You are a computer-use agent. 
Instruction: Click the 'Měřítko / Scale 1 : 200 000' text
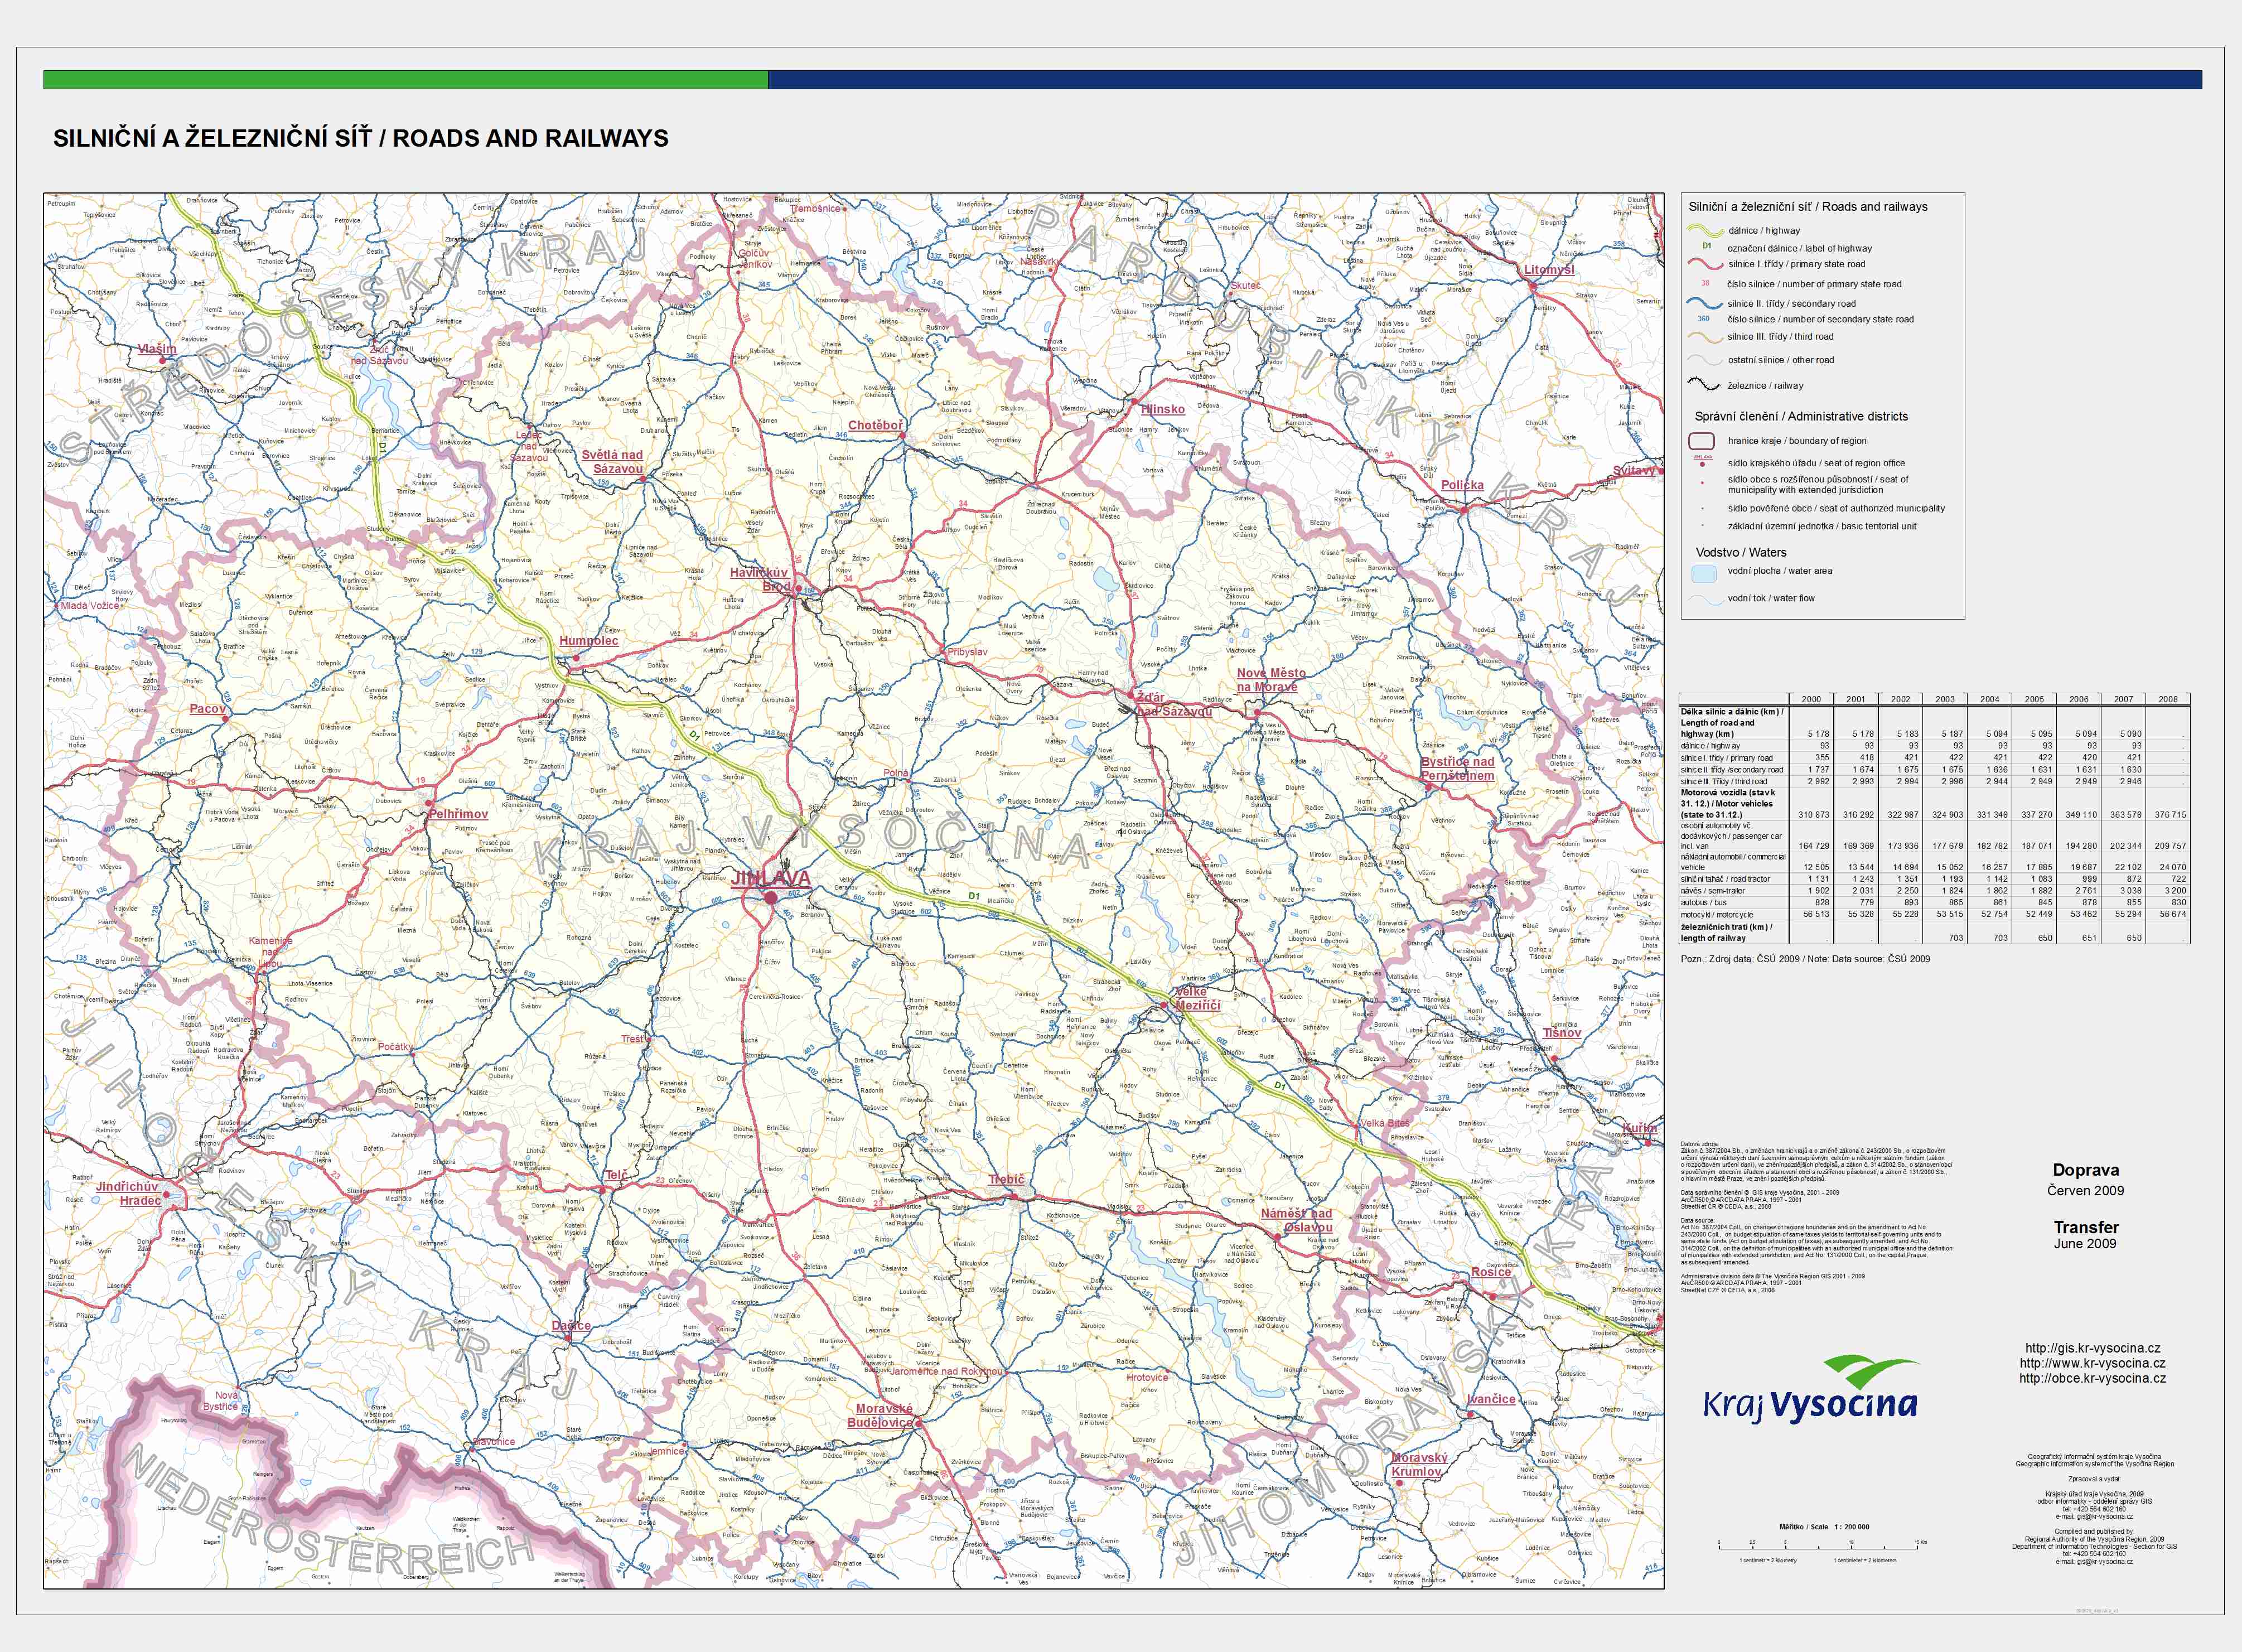(x=1824, y=1527)
